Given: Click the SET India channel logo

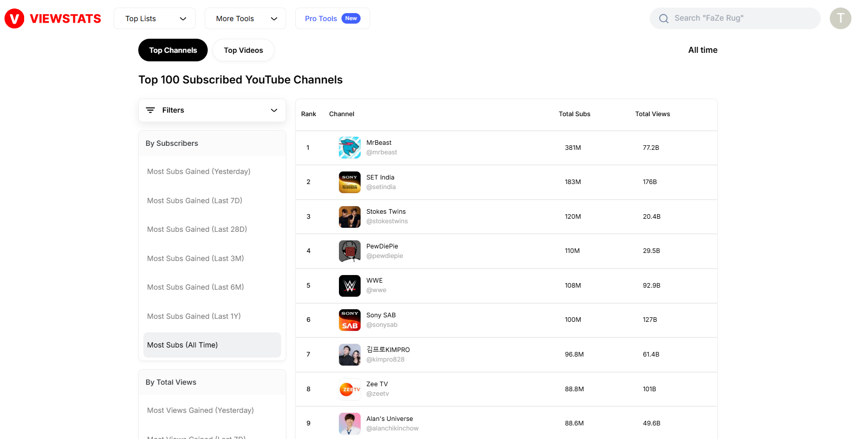Looking at the screenshot, I should point(350,182).
